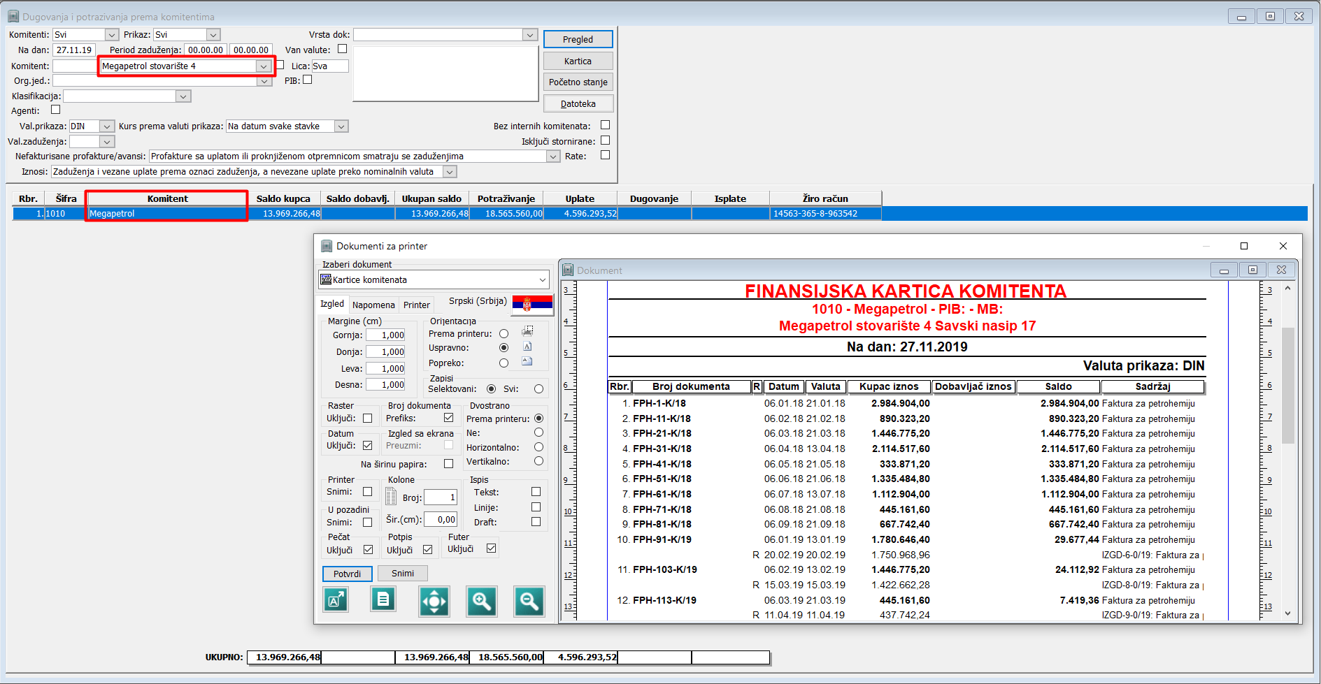Click the zoom out magnifier icon
Screen dimensions: 1321x684
pyautogui.click(x=529, y=601)
